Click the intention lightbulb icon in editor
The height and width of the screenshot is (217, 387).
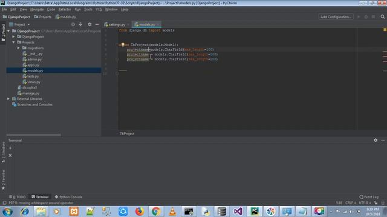tap(123, 45)
